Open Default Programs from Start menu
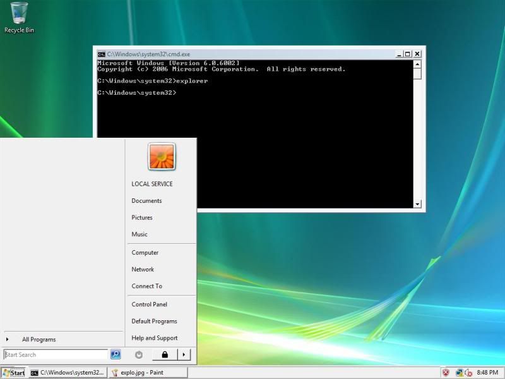This screenshot has height=379, width=505. coord(154,322)
